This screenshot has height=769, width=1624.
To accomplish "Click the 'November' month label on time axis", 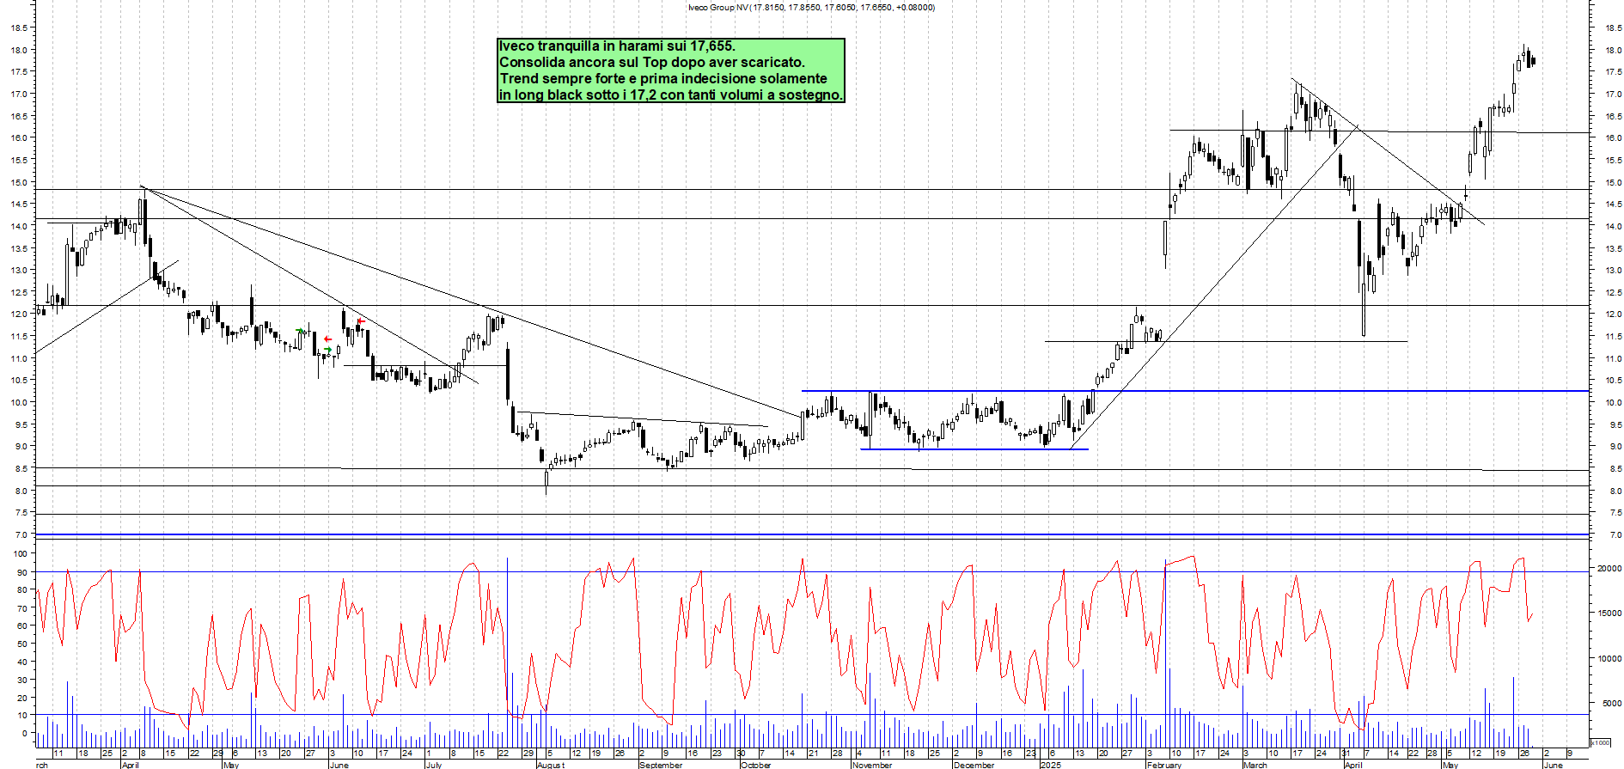I will [872, 765].
